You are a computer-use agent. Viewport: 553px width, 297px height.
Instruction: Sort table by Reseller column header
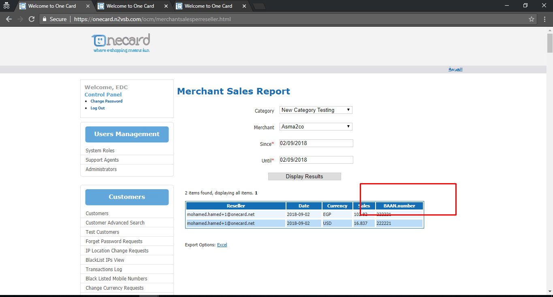pyautogui.click(x=236, y=206)
